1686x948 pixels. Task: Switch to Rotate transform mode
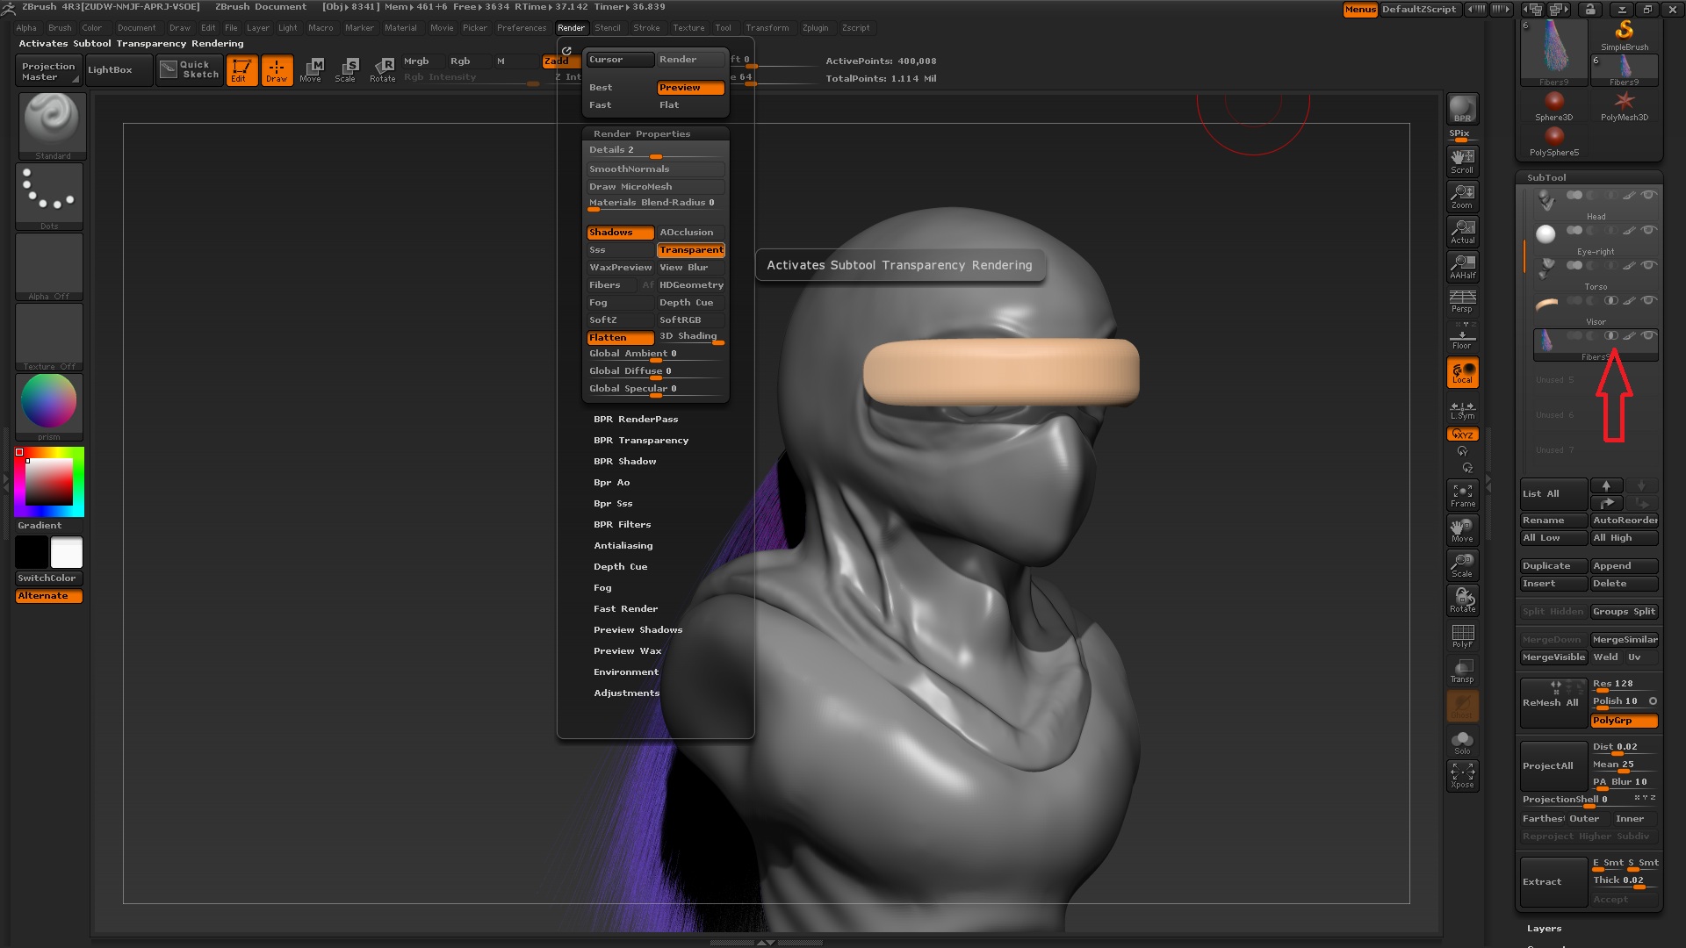pyautogui.click(x=382, y=70)
